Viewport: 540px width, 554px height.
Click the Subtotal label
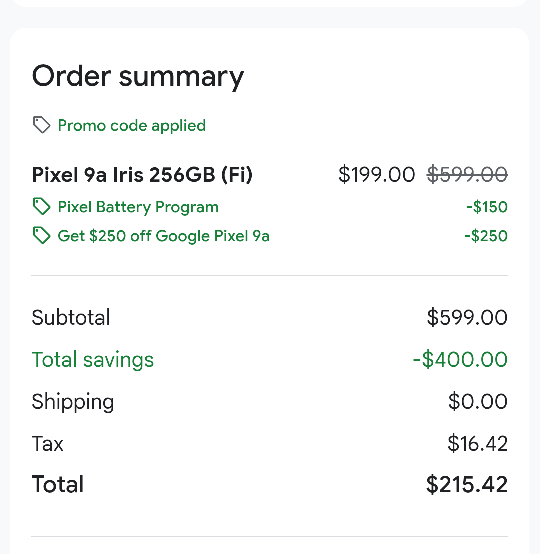tap(71, 318)
